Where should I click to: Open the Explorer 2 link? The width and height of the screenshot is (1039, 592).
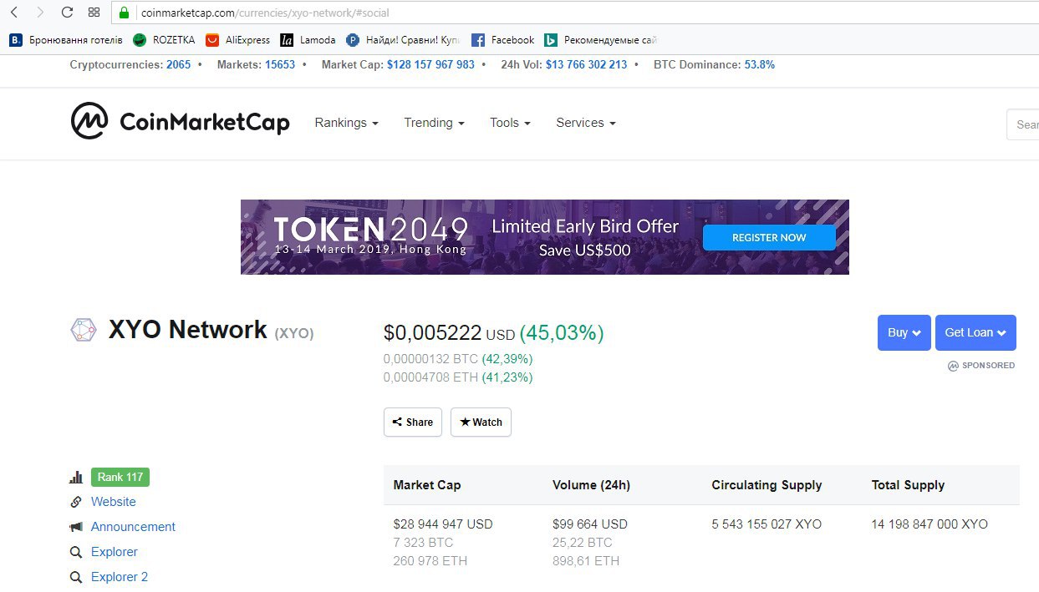[120, 577]
